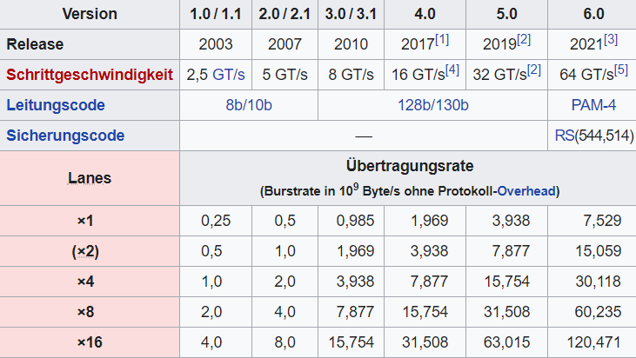The height and width of the screenshot is (358, 636).
Task: Jump to footnote [5] after 64 GT/s
Action: coord(619,70)
